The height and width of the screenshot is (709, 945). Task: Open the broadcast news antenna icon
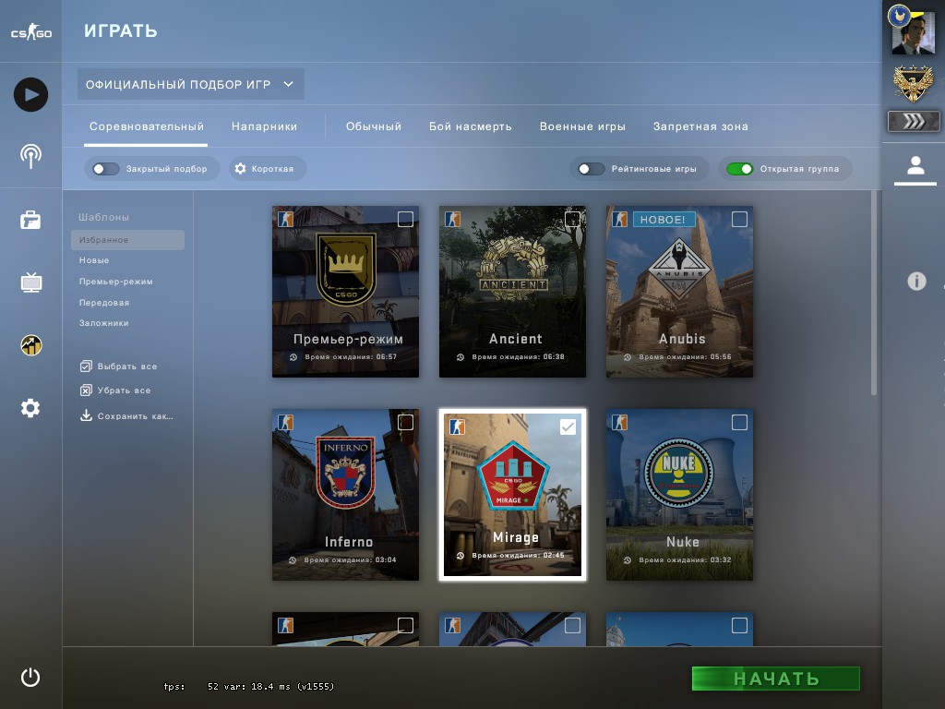(30, 157)
